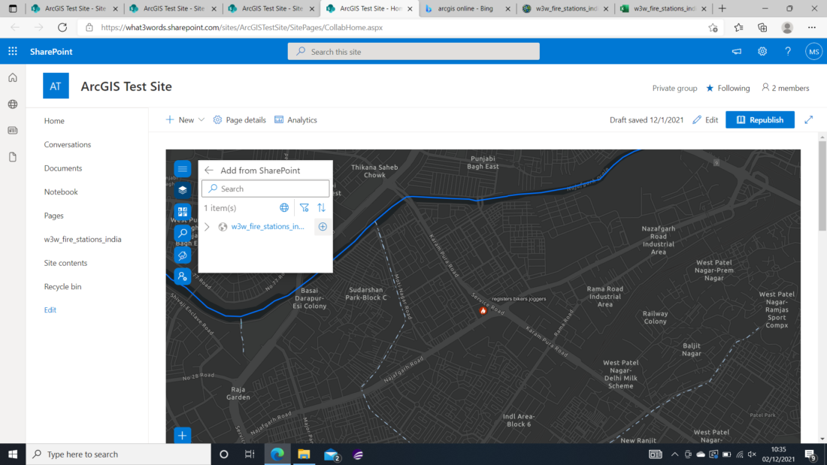Click the map plus button at bottom left

[x=183, y=436]
